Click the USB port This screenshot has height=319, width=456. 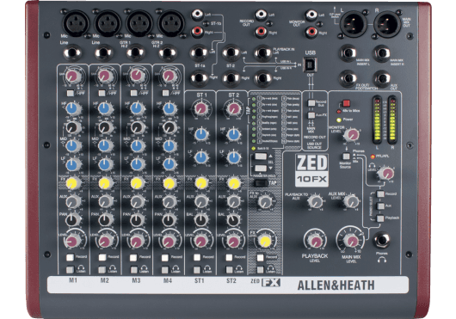[311, 64]
